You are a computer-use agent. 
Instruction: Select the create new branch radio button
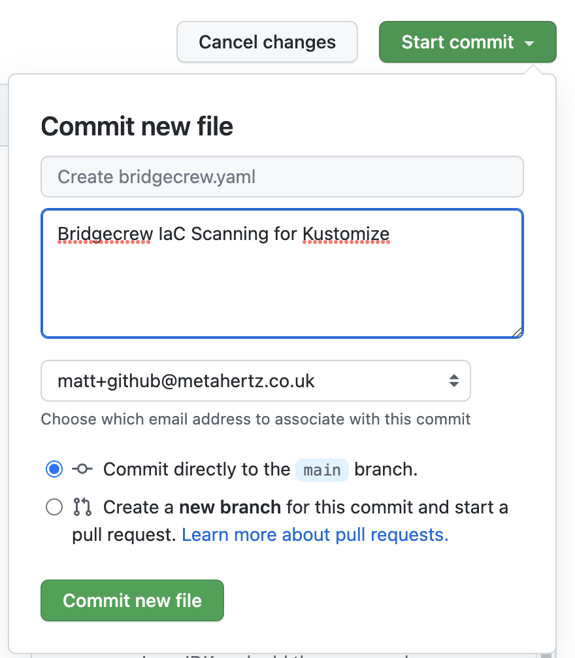[54, 507]
